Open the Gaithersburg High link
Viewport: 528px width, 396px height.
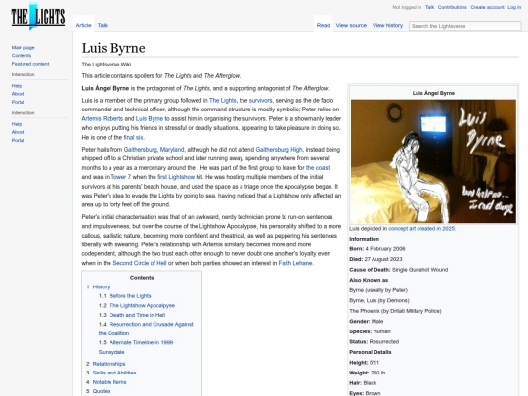click(279, 150)
